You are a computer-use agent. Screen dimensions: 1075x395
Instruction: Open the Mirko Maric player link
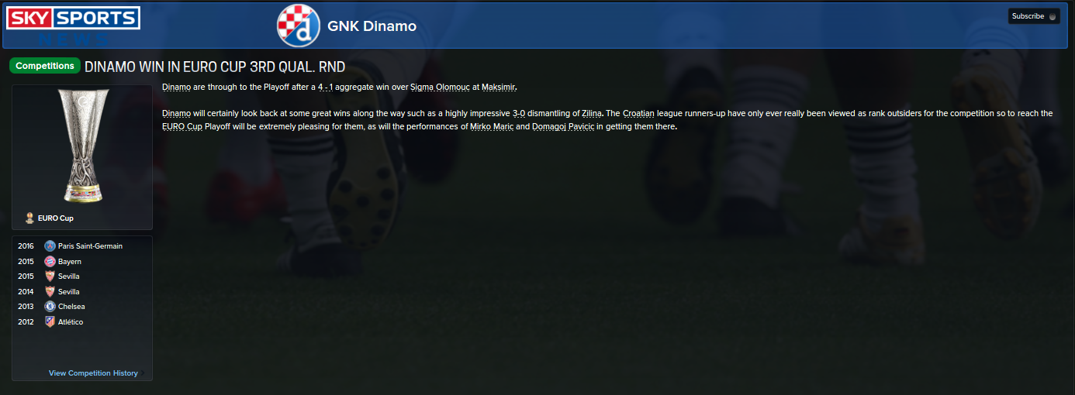(x=492, y=126)
